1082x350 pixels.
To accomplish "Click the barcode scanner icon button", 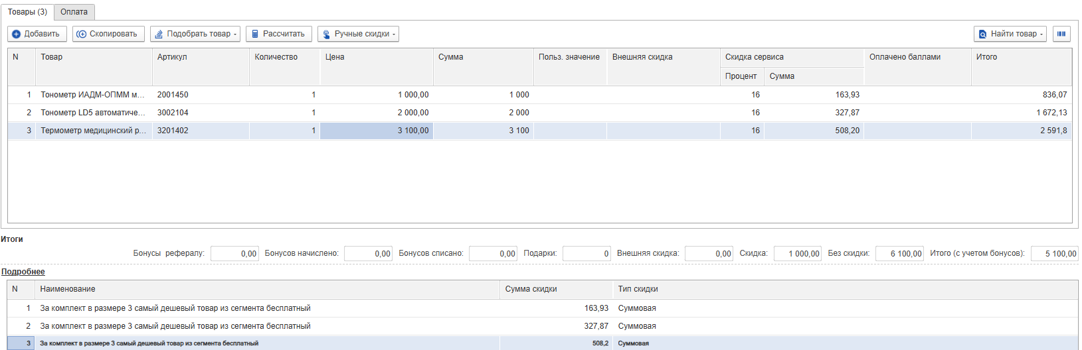I will (x=1061, y=34).
